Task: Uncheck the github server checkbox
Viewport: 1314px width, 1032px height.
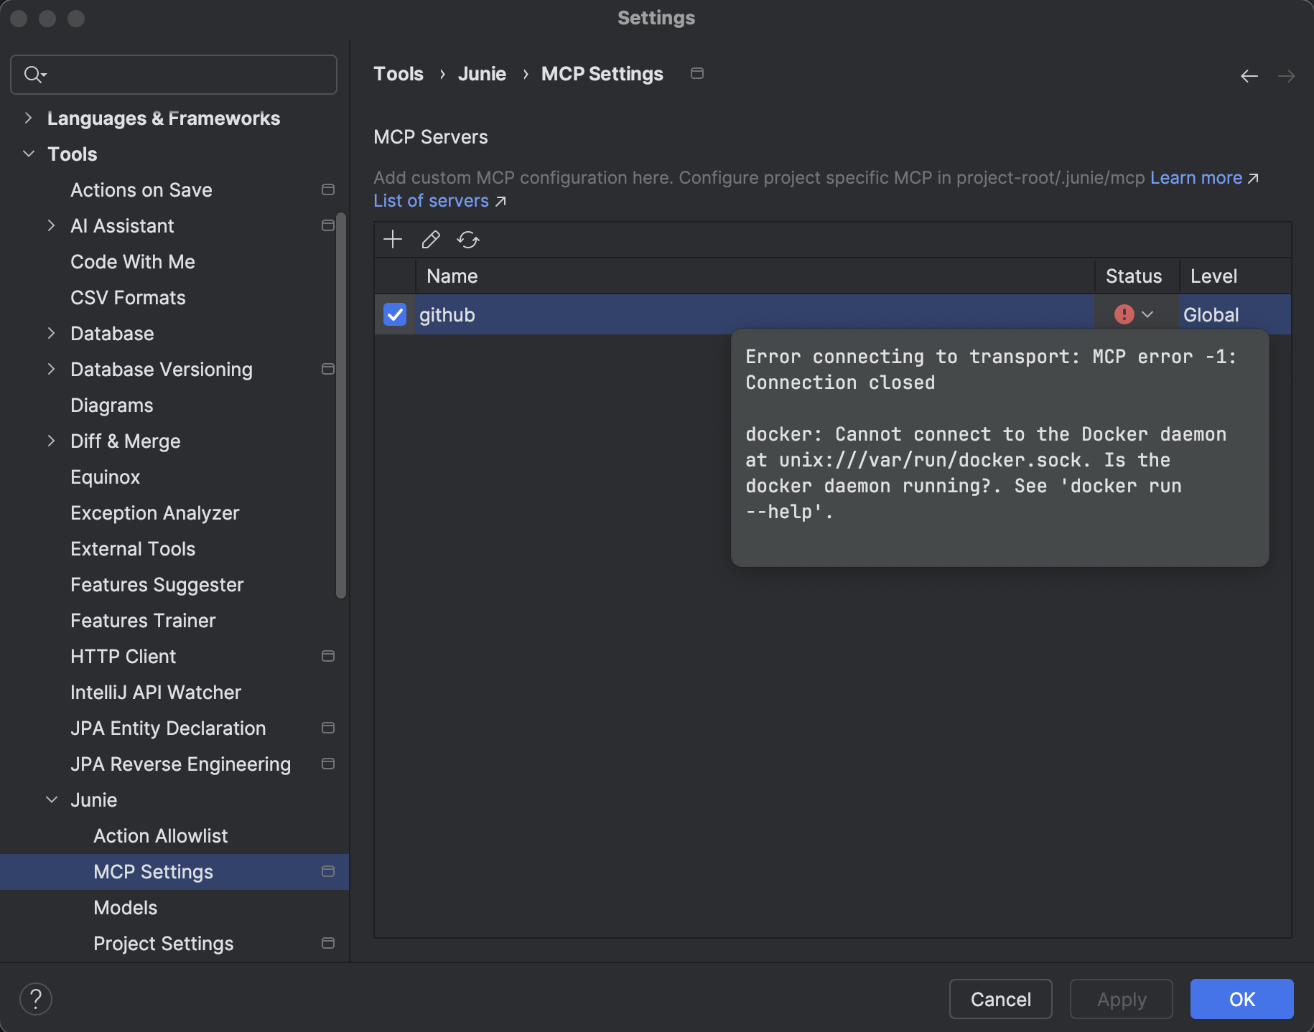Action: pos(394,314)
